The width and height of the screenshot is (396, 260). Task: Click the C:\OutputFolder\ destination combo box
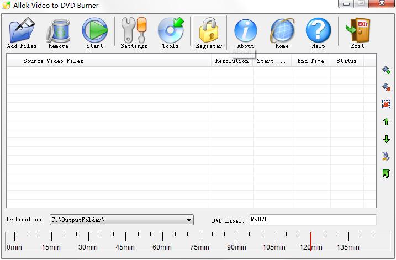[122, 220]
